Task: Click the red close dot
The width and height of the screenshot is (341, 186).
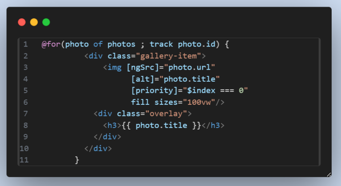Action: [22, 22]
